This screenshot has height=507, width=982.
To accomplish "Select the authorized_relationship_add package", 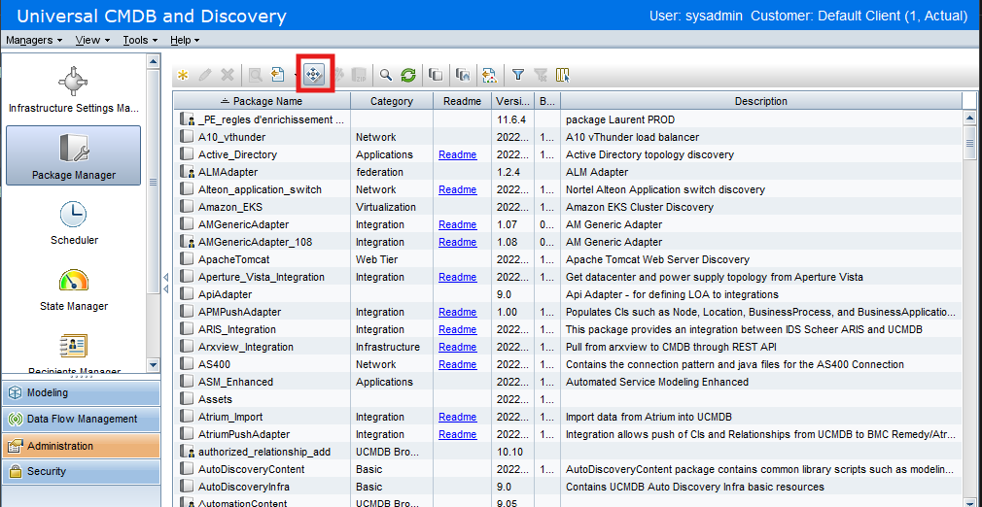I will pyautogui.click(x=567, y=452).
